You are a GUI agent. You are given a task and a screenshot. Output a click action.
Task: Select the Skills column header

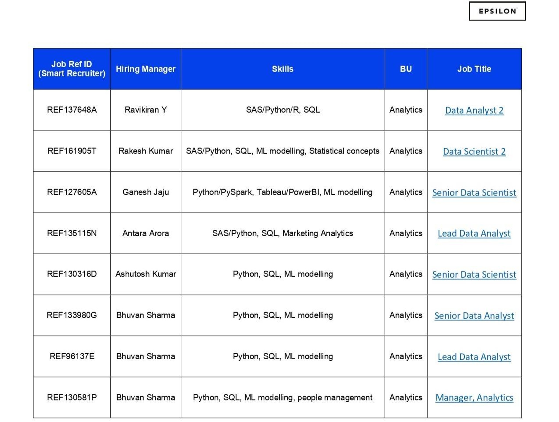[283, 69]
